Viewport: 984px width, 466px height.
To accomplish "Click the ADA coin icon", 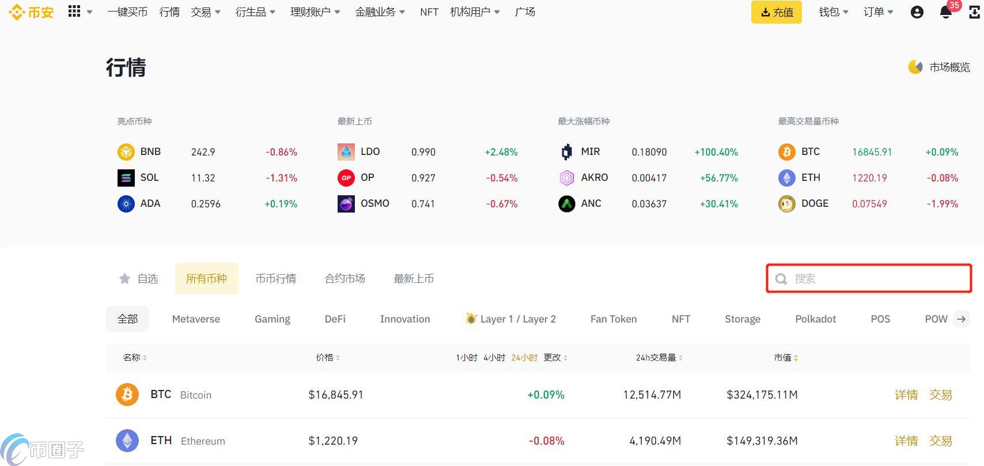I will click(x=126, y=204).
